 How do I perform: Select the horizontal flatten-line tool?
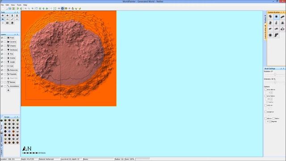click(7, 19)
